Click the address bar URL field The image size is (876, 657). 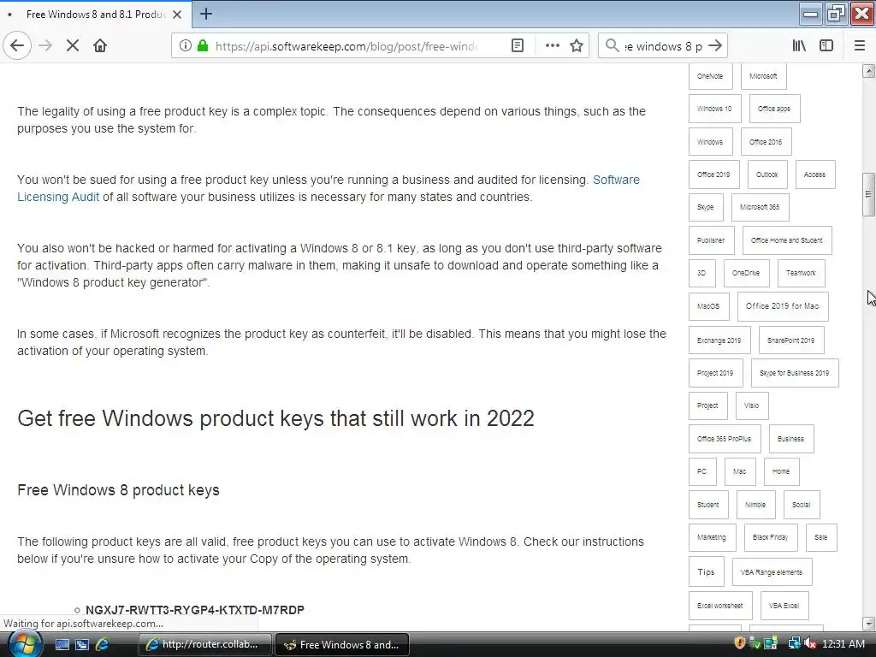346,46
